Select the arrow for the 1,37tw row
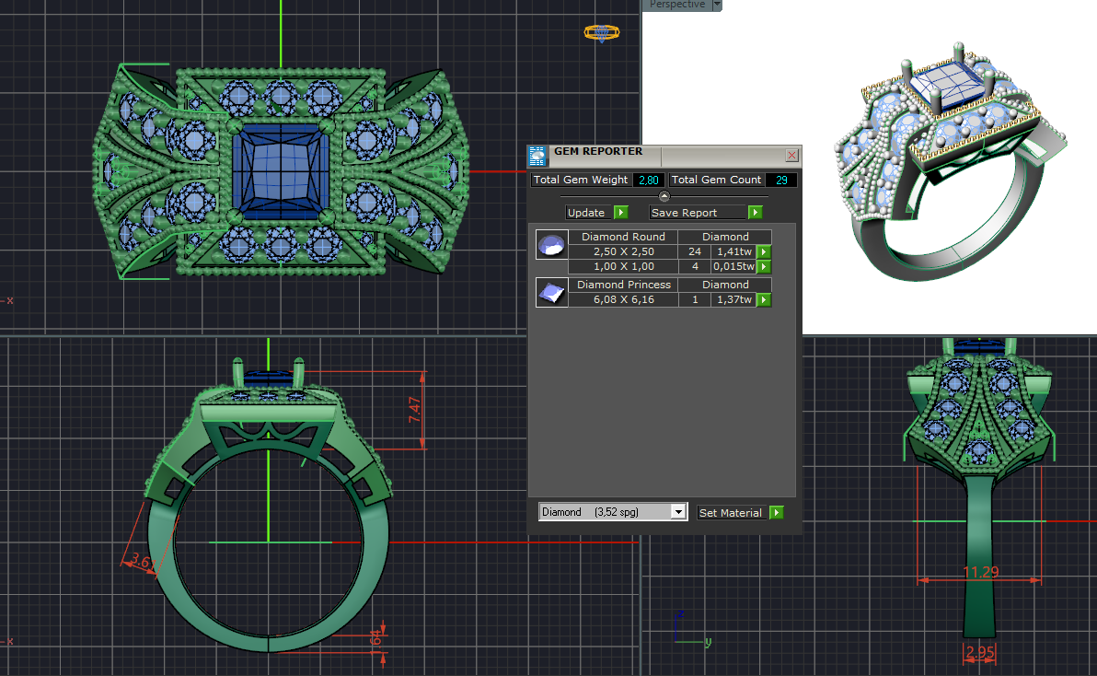The height and width of the screenshot is (676, 1097). point(764,300)
